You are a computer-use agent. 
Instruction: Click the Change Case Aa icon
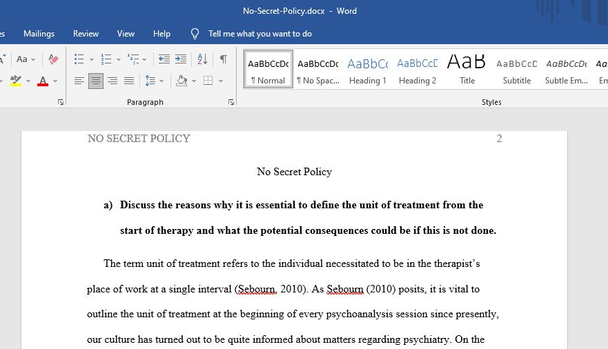[21, 59]
